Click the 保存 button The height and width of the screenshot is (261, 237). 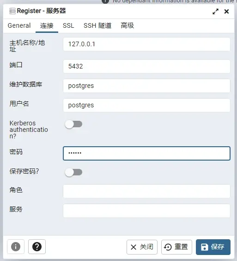[213, 247]
